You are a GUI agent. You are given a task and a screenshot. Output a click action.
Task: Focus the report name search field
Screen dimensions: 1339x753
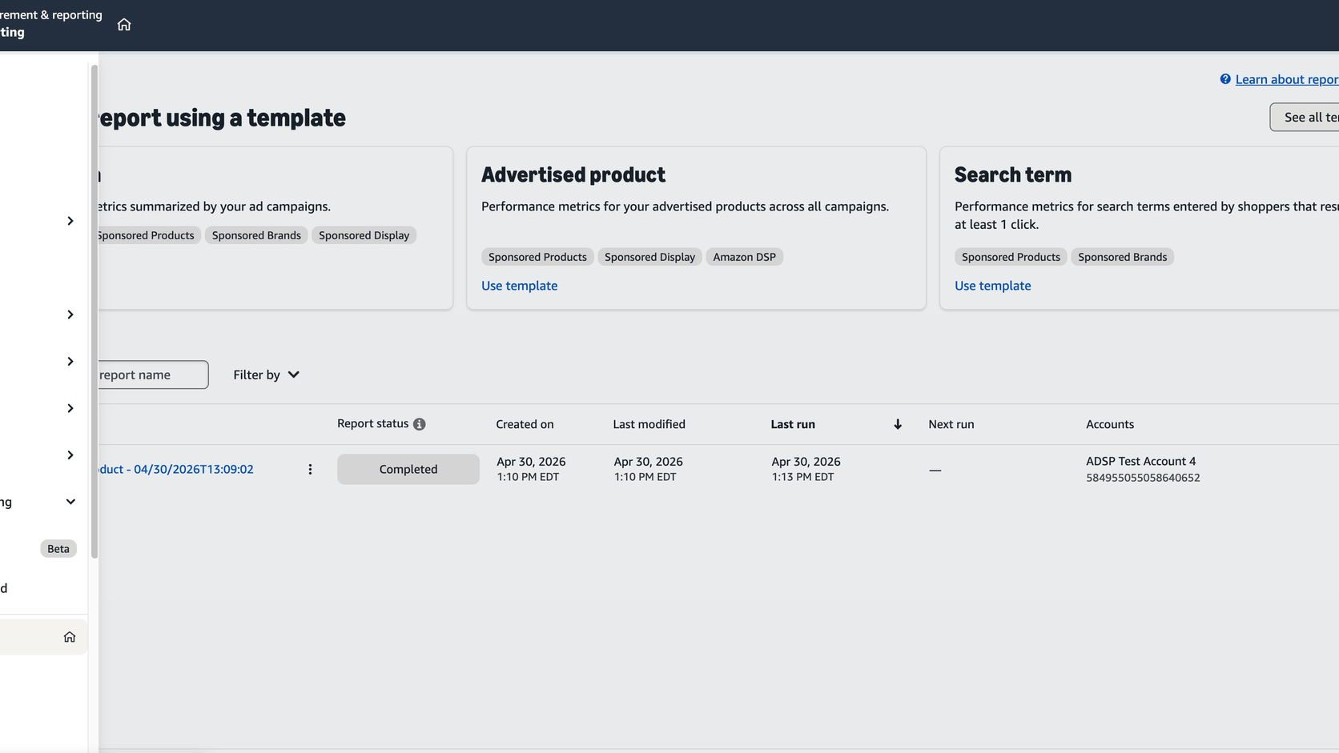click(x=152, y=374)
